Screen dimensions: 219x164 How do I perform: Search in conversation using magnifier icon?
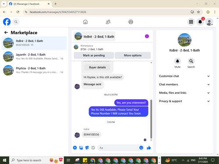pyautogui.click(x=191, y=61)
